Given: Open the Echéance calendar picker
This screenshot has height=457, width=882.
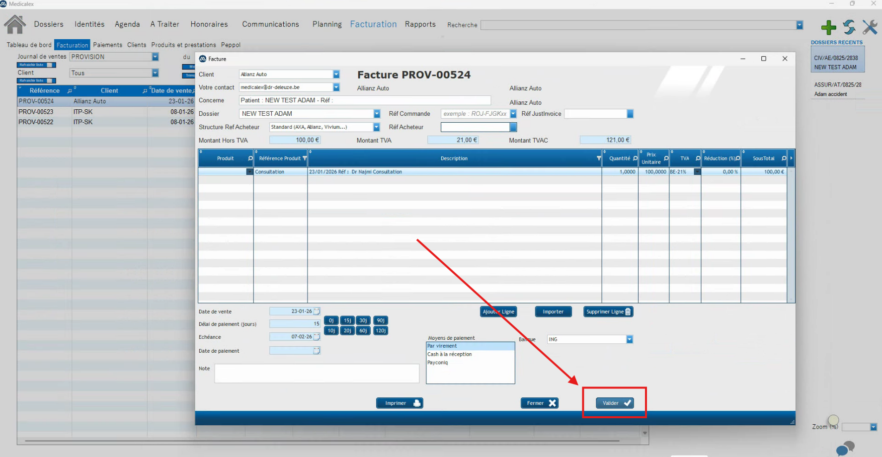Looking at the screenshot, I should (317, 337).
